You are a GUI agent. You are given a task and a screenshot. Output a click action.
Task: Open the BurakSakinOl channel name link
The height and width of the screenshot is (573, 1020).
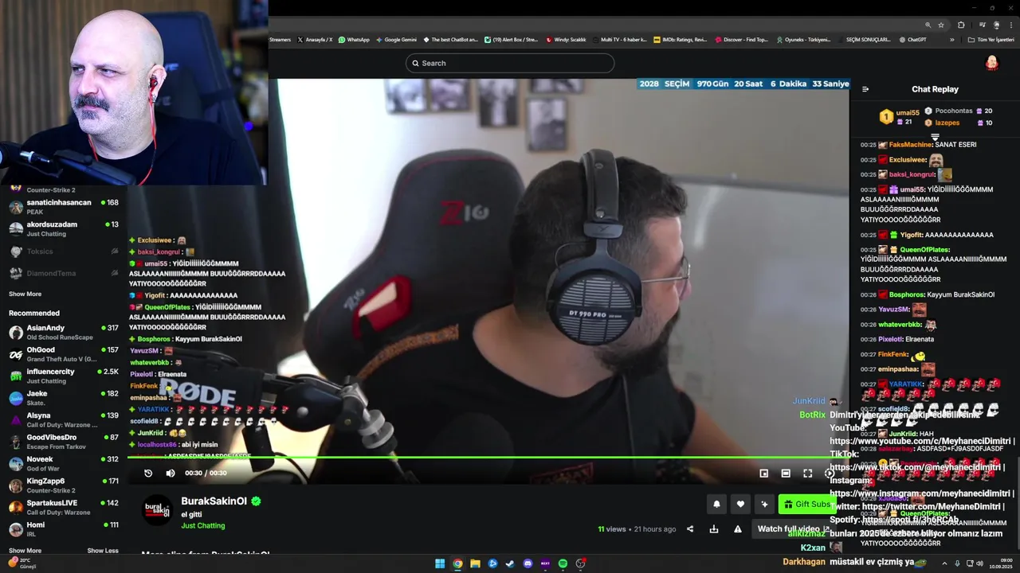click(x=214, y=501)
